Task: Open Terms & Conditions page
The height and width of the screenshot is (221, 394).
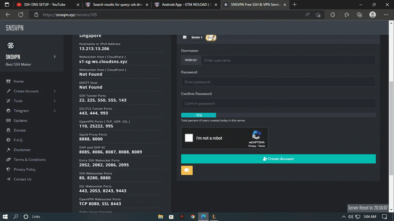Action: [30, 160]
